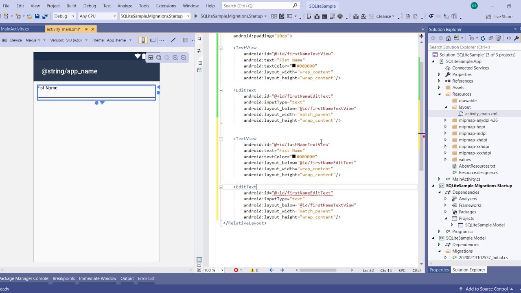The height and width of the screenshot is (293, 521).
Task: Click the search magnifier in the Search box
Action: 295,6
